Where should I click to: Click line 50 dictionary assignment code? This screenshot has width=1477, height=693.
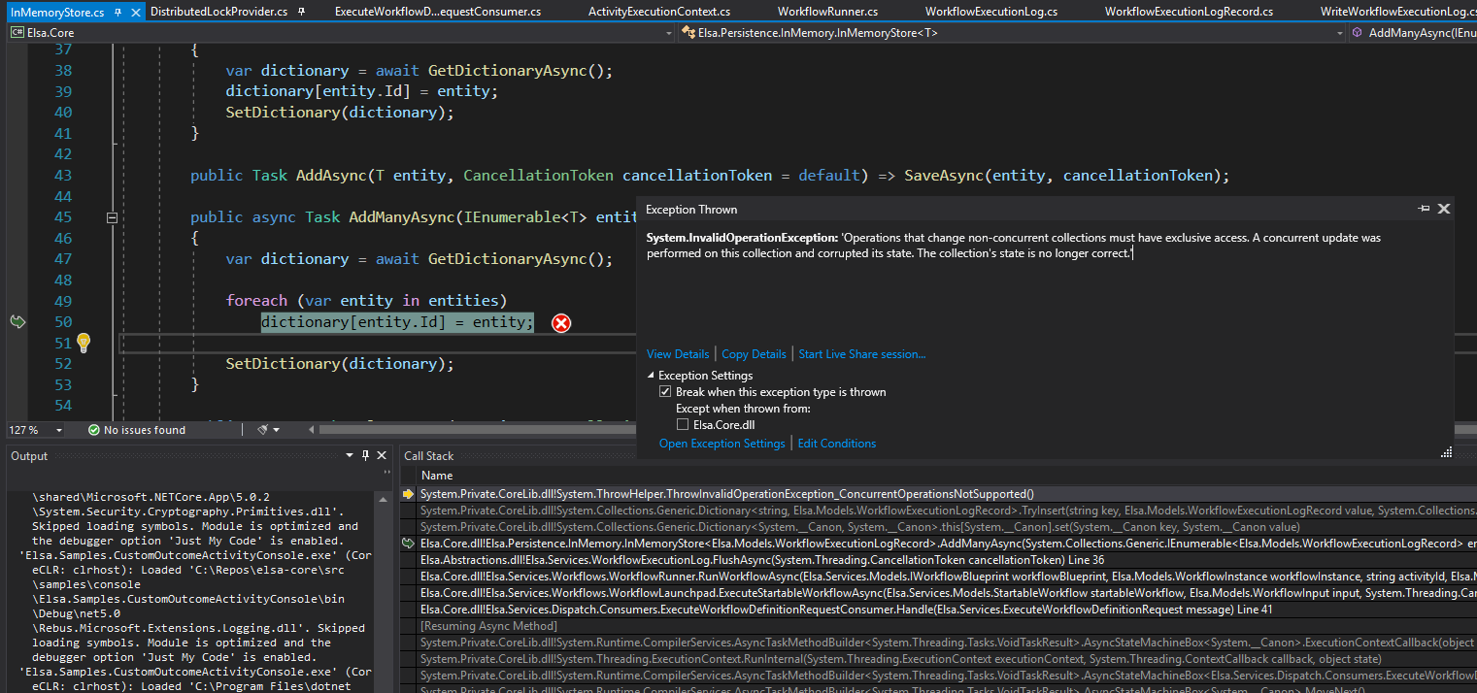pyautogui.click(x=397, y=322)
